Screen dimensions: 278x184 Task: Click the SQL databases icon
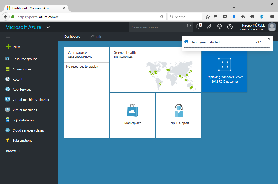tap(8, 120)
